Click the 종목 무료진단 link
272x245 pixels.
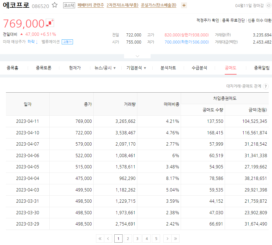click(x=233, y=20)
